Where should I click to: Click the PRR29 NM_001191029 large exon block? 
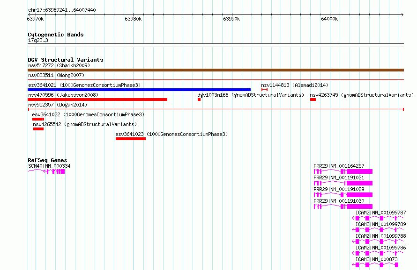point(359,195)
